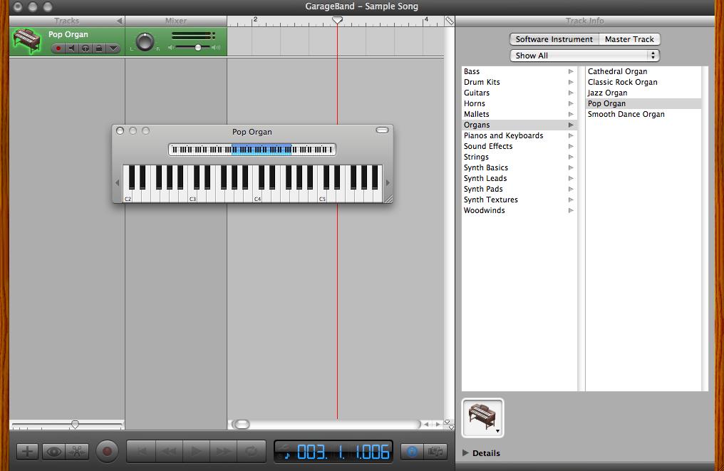Image resolution: width=724 pixels, height=471 pixels.
Task: Close the Pop Organ keyboard window
Action: (x=120, y=130)
